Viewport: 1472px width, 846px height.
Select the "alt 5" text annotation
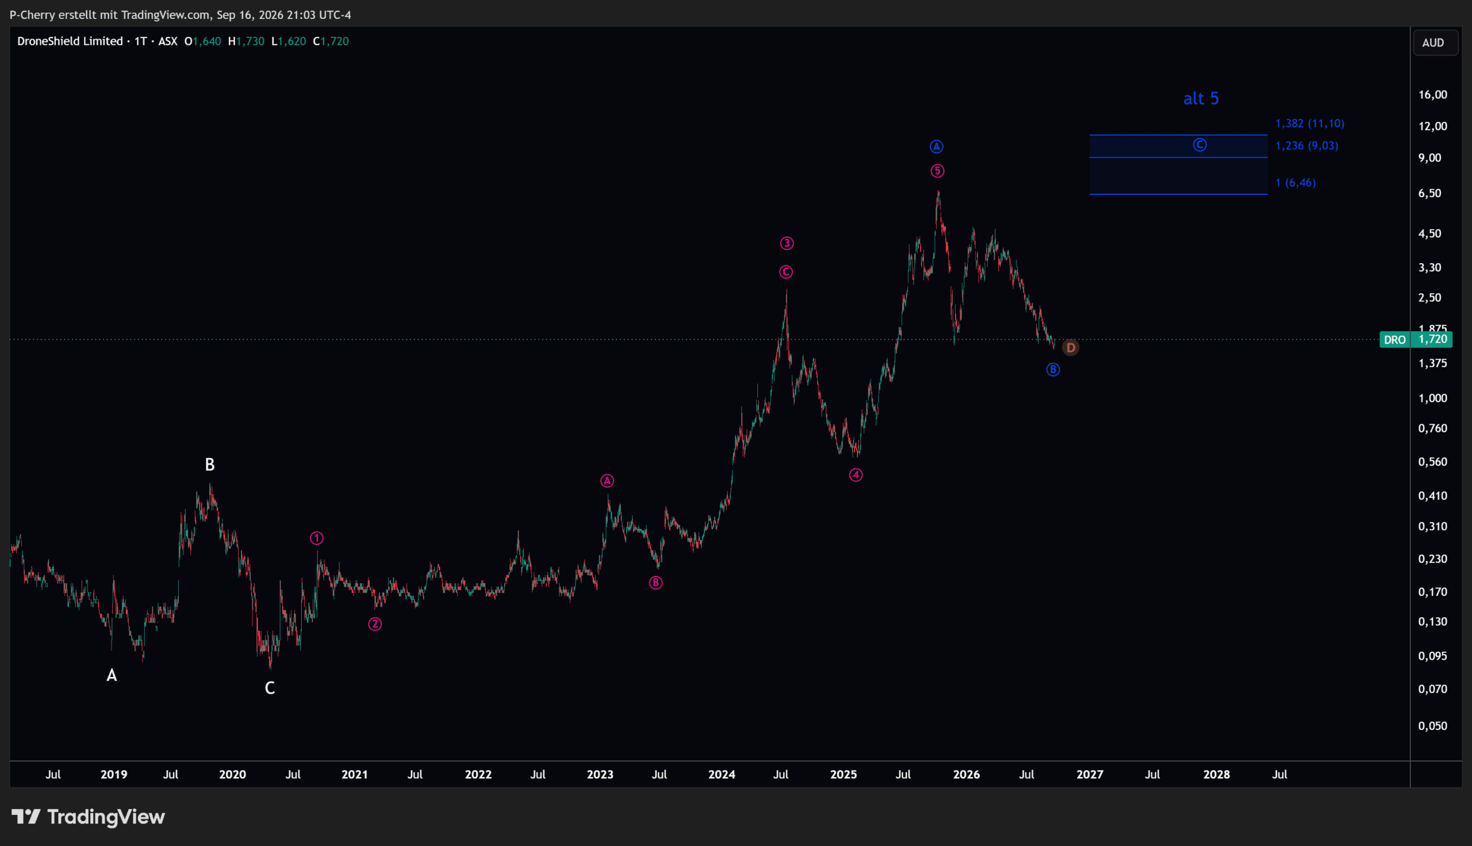1201,98
